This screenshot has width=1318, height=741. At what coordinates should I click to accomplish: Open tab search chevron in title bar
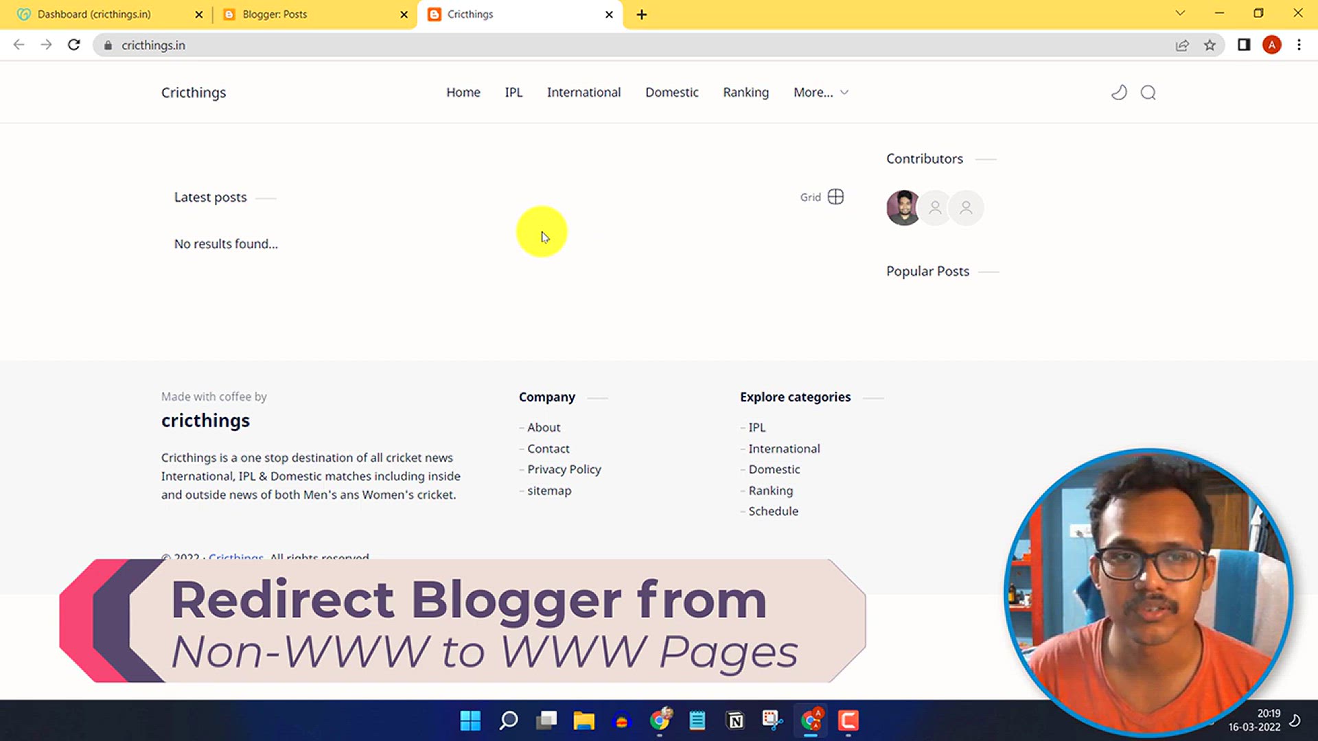tap(1180, 13)
